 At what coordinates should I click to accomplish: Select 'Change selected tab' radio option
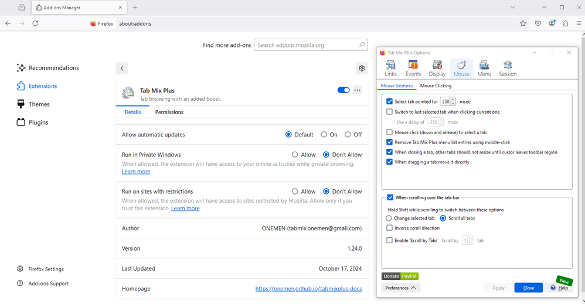(389, 218)
